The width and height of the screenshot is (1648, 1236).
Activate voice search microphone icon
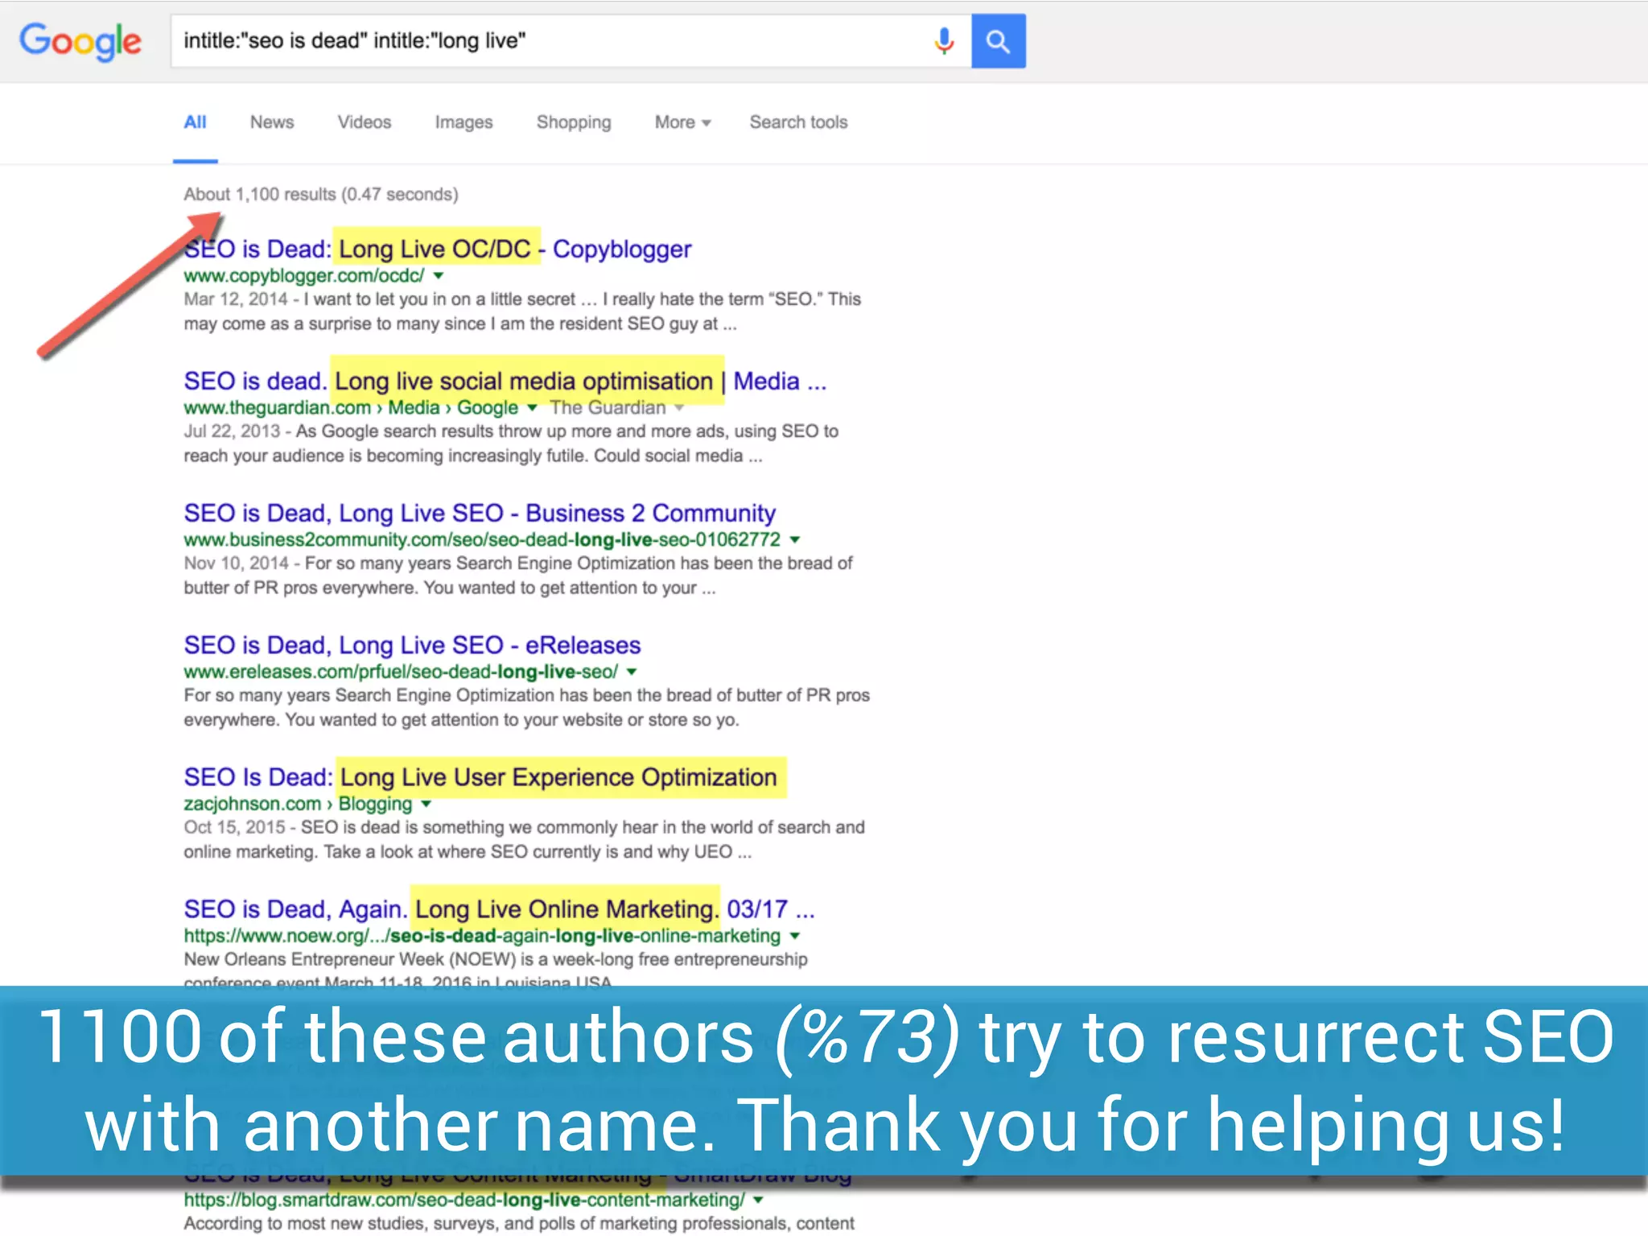coord(944,41)
